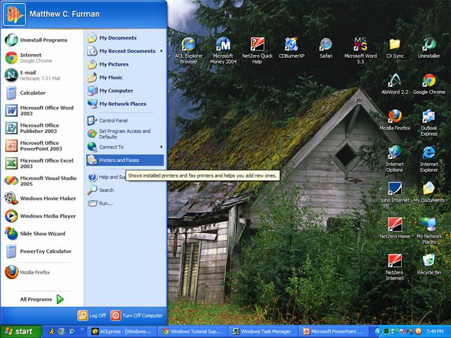451x338 pixels.
Task: Open My Pictures folder
Action: point(125,64)
